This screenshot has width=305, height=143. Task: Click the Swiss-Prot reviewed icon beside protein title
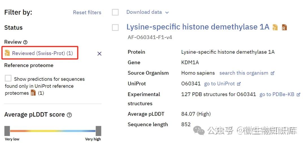click(x=275, y=27)
